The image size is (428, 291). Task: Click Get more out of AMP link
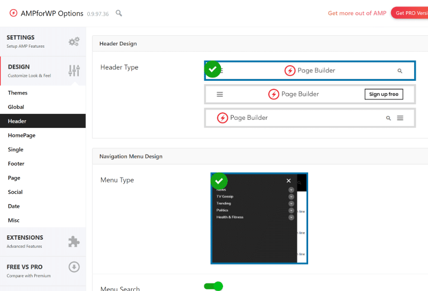coord(357,13)
